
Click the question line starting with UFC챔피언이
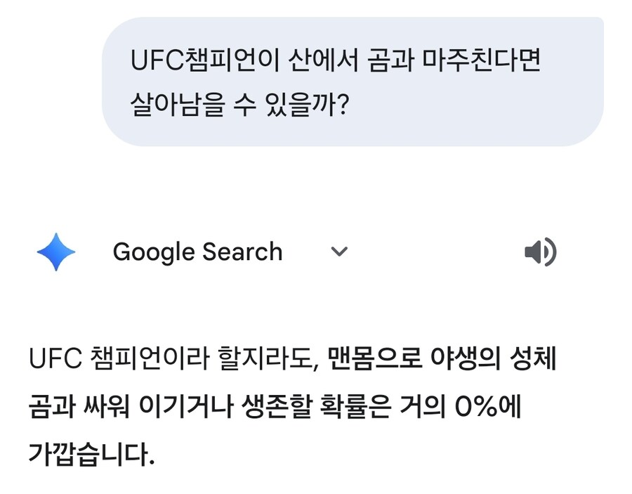336,61
